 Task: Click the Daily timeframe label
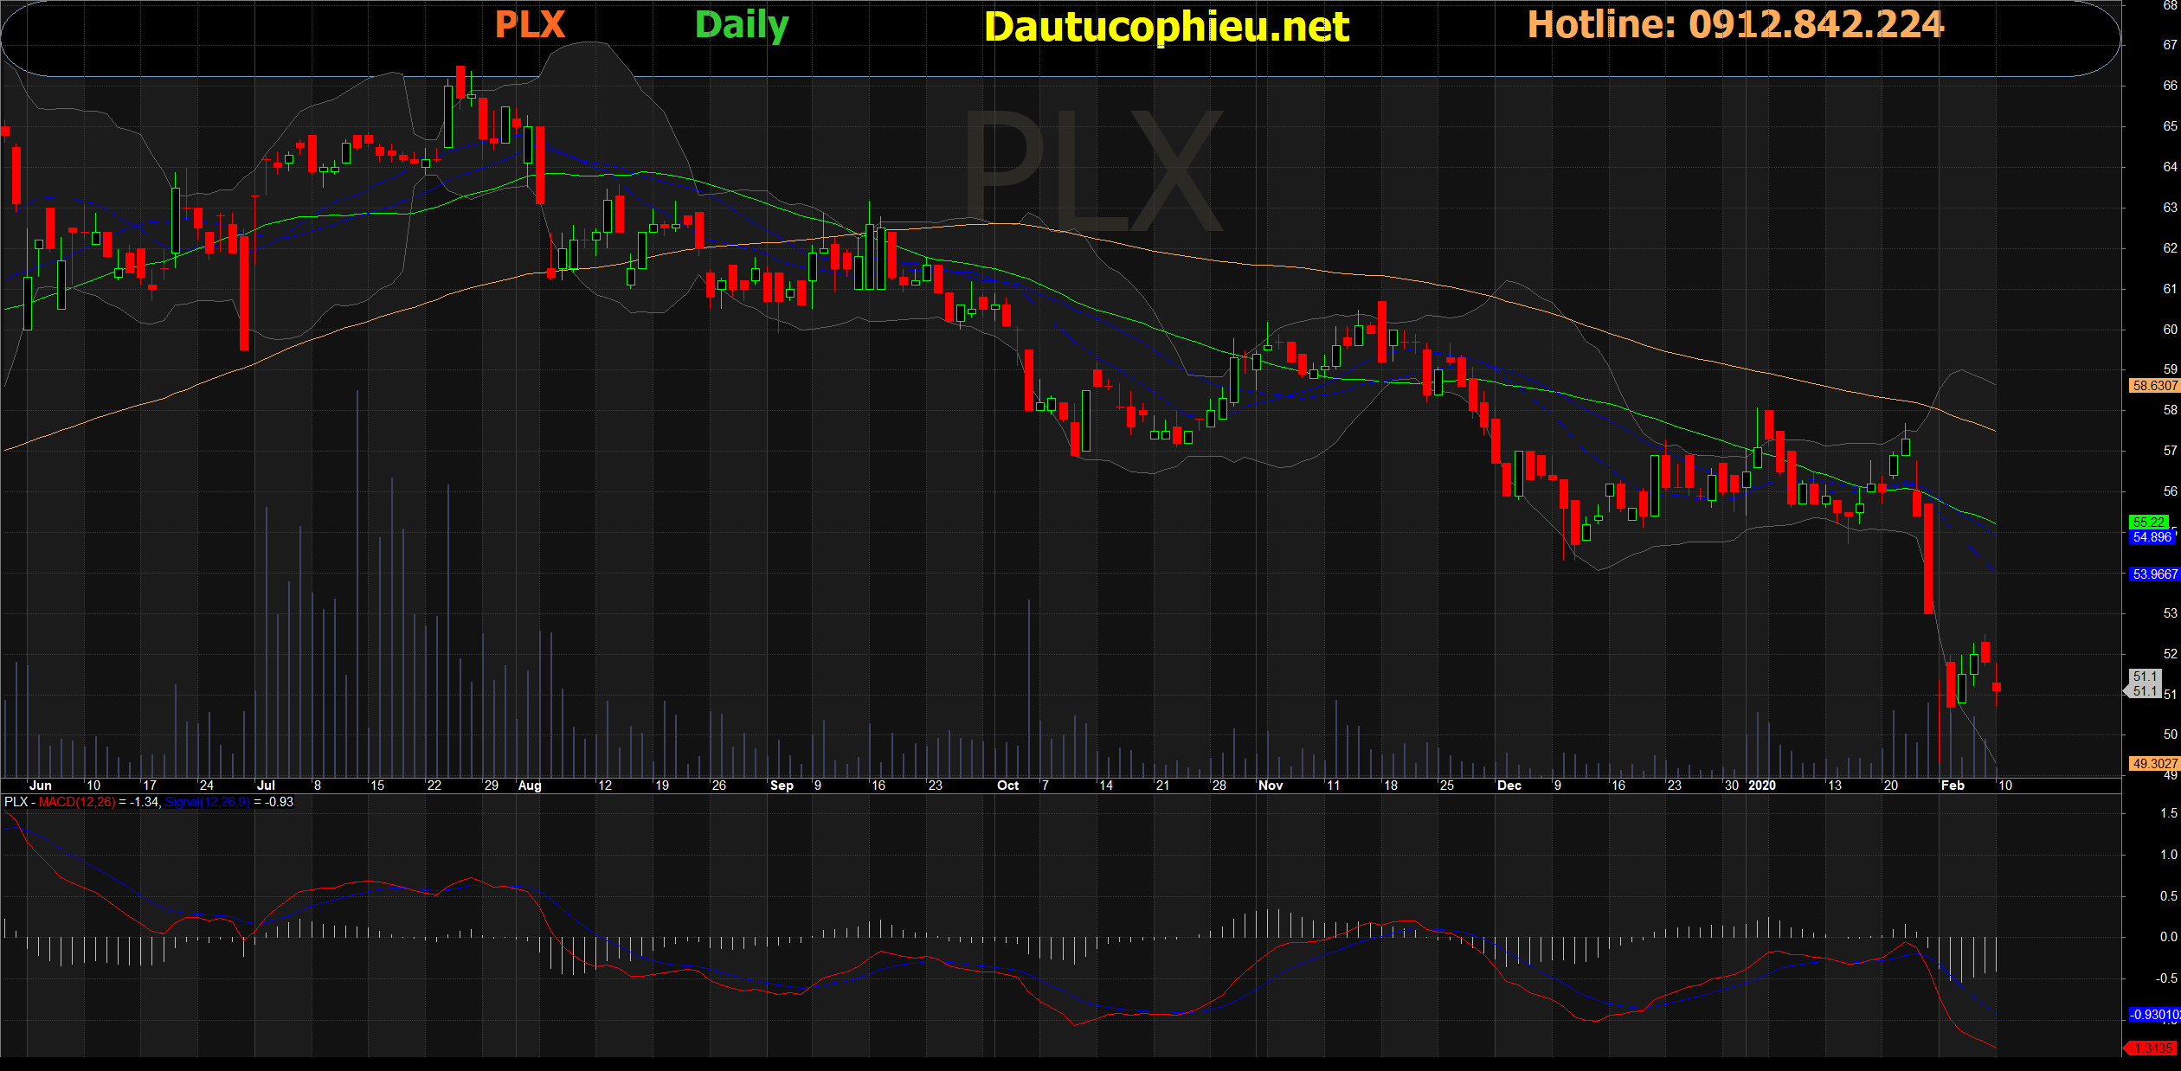(x=742, y=25)
